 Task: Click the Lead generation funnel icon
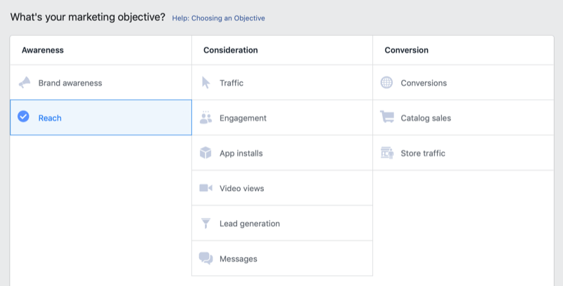click(205, 223)
